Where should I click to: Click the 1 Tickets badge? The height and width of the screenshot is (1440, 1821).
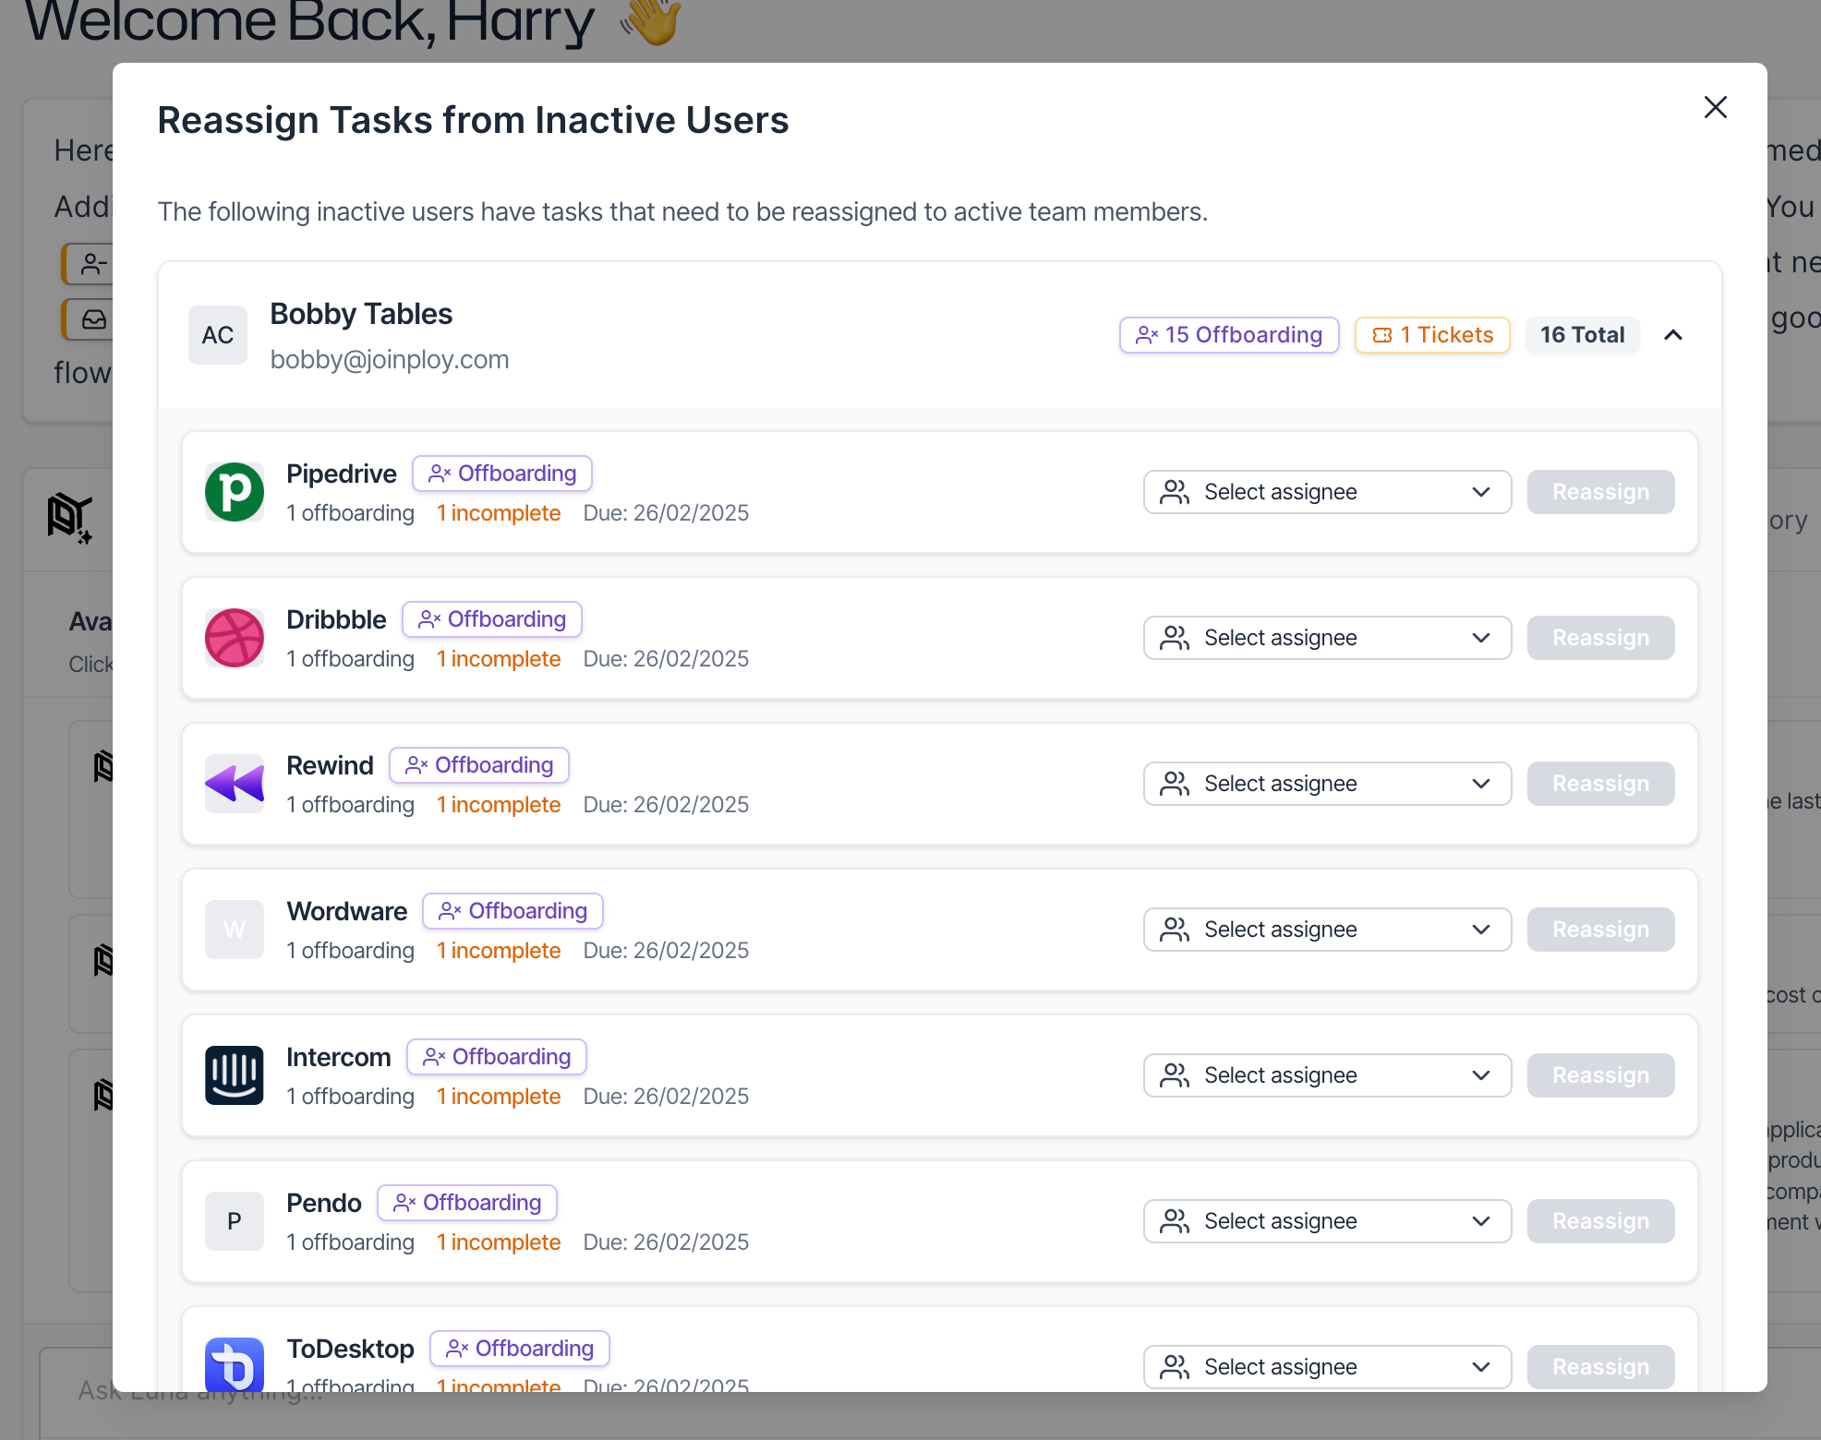tap(1431, 335)
